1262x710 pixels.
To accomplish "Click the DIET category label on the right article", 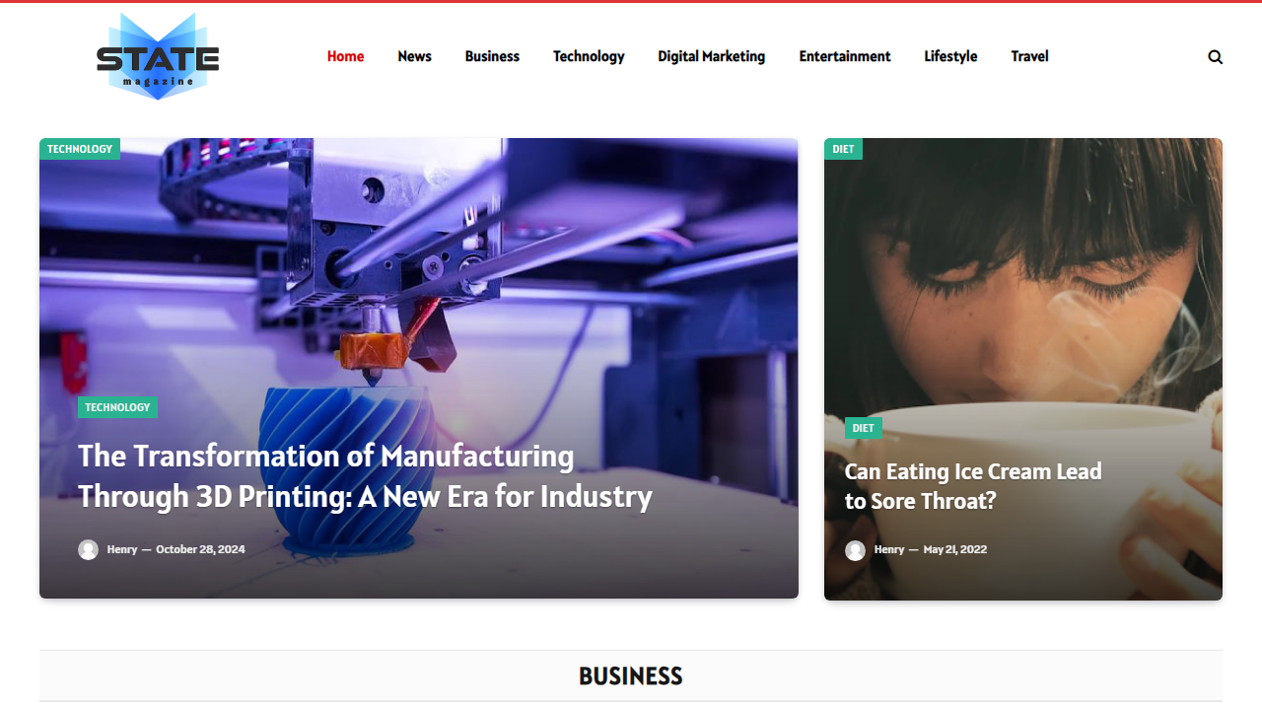I will [x=863, y=428].
